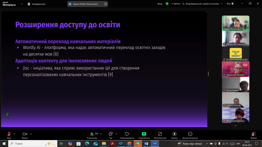Open Telegram from the taskbar
This screenshot has width=262, height=147.
pos(138,143)
